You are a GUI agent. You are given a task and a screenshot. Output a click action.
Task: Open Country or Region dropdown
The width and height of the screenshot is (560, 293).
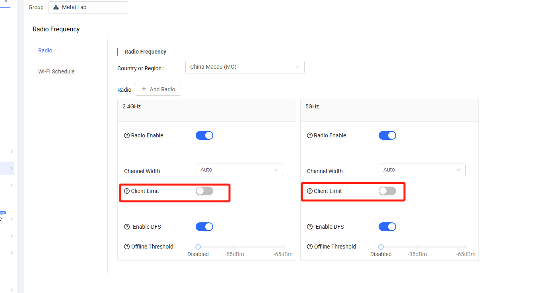(245, 67)
